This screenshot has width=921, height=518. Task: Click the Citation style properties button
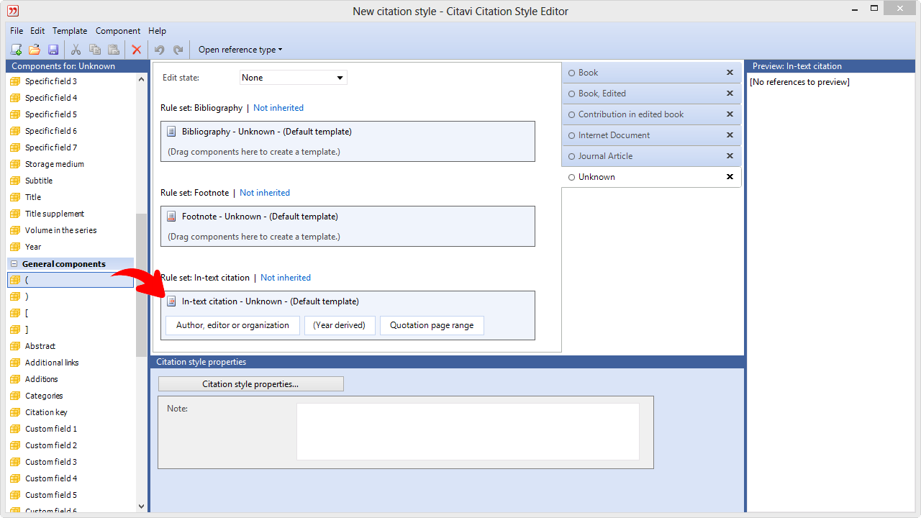pos(250,384)
